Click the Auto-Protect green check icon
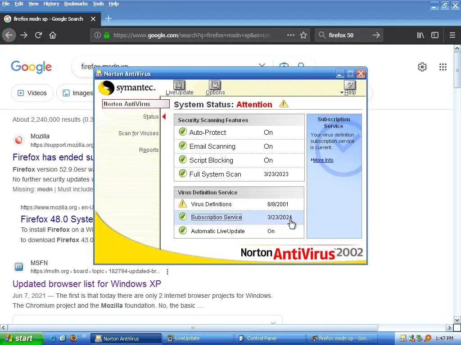This screenshot has height=345, width=461. pyautogui.click(x=183, y=132)
